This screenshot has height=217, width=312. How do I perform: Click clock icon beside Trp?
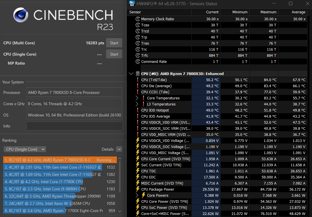[138, 37]
